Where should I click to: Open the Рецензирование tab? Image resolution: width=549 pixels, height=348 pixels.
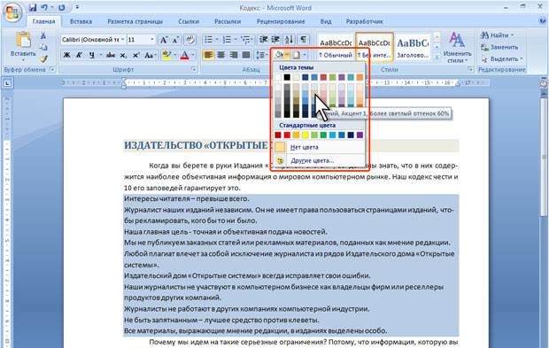pos(281,21)
